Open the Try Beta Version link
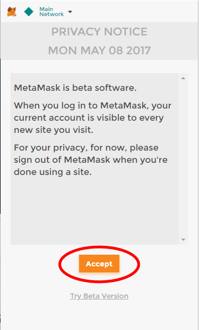199x330 pixels. 99,296
